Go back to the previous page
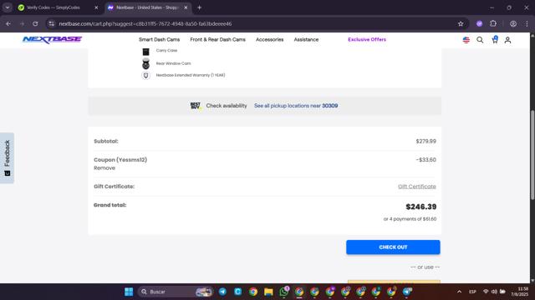The image size is (535, 300). pos(8,23)
